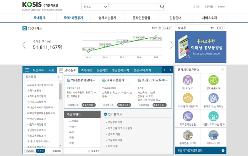Click inside the search input field
The image size is (248, 156).
134,7
